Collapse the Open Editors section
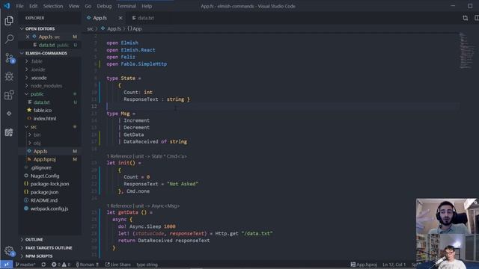The height and width of the screenshot is (269, 479). click(x=40, y=28)
